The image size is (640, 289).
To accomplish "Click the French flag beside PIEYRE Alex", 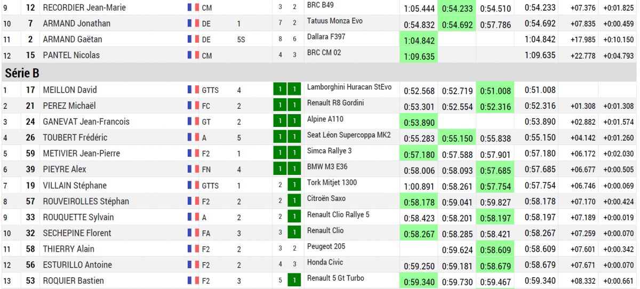I will tap(193, 170).
